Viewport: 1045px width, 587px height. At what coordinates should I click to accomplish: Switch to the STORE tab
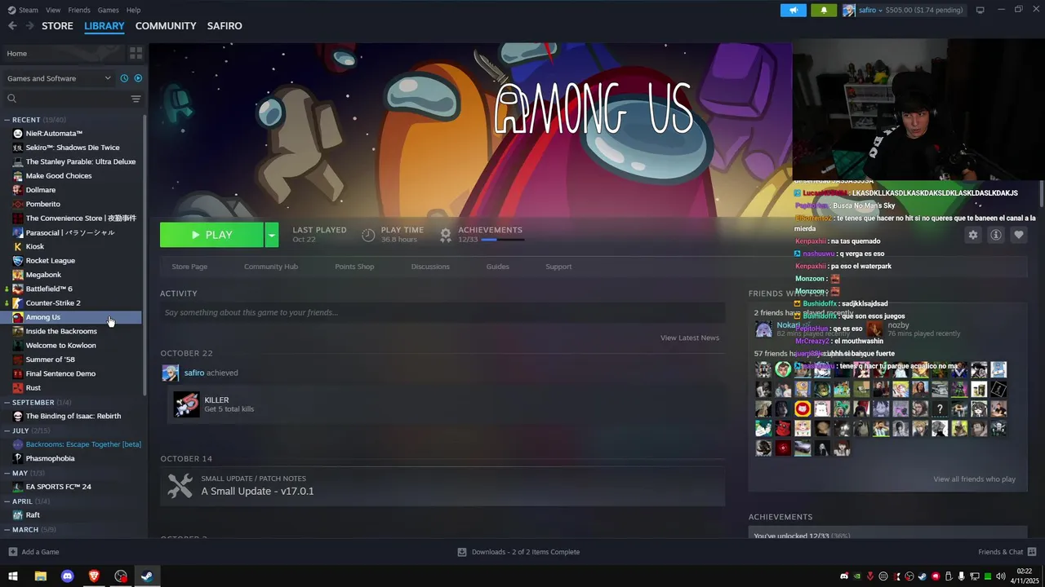click(57, 26)
